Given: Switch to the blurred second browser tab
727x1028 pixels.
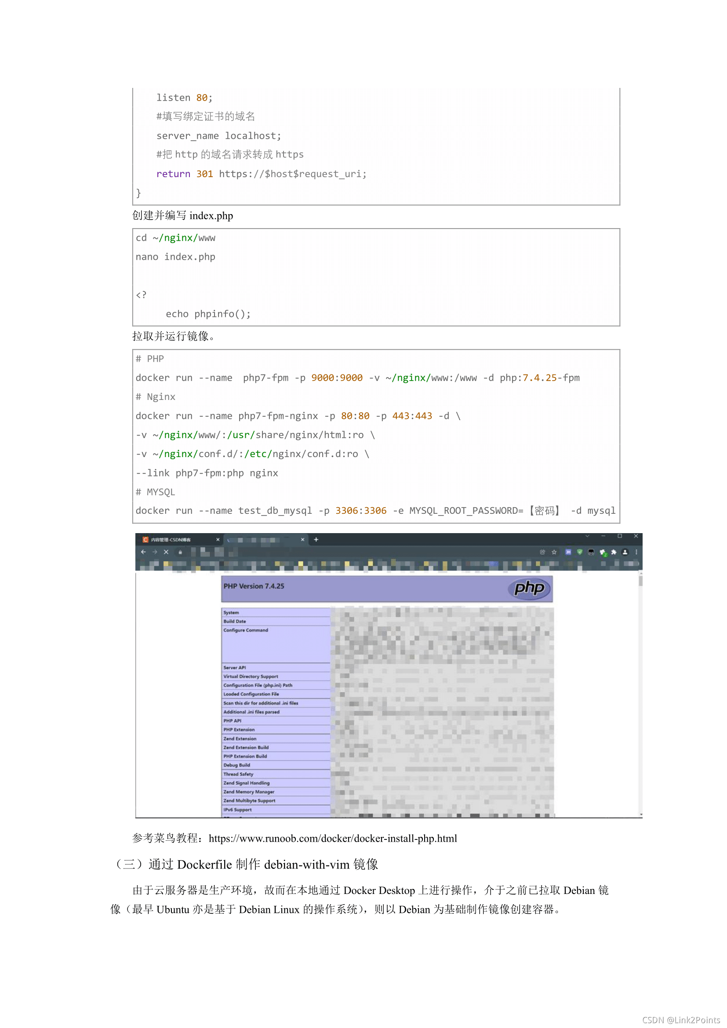Looking at the screenshot, I should click(265, 540).
